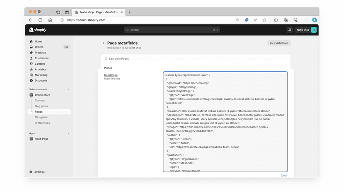Screen dimensions: 343x193
Task: Click the View definitions button
Action: [x=279, y=43]
